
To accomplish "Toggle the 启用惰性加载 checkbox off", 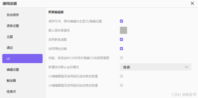I will [x=121, y=49].
